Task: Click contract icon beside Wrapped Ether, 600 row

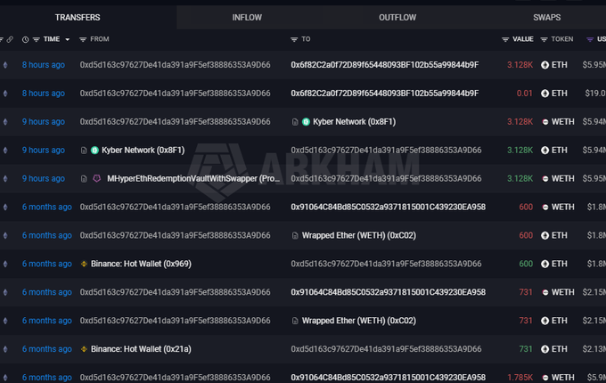Action: tap(295, 235)
